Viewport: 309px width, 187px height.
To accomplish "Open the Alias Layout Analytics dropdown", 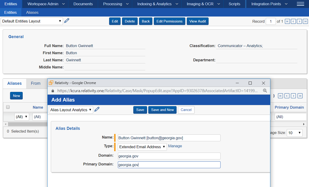I will 71,110.
